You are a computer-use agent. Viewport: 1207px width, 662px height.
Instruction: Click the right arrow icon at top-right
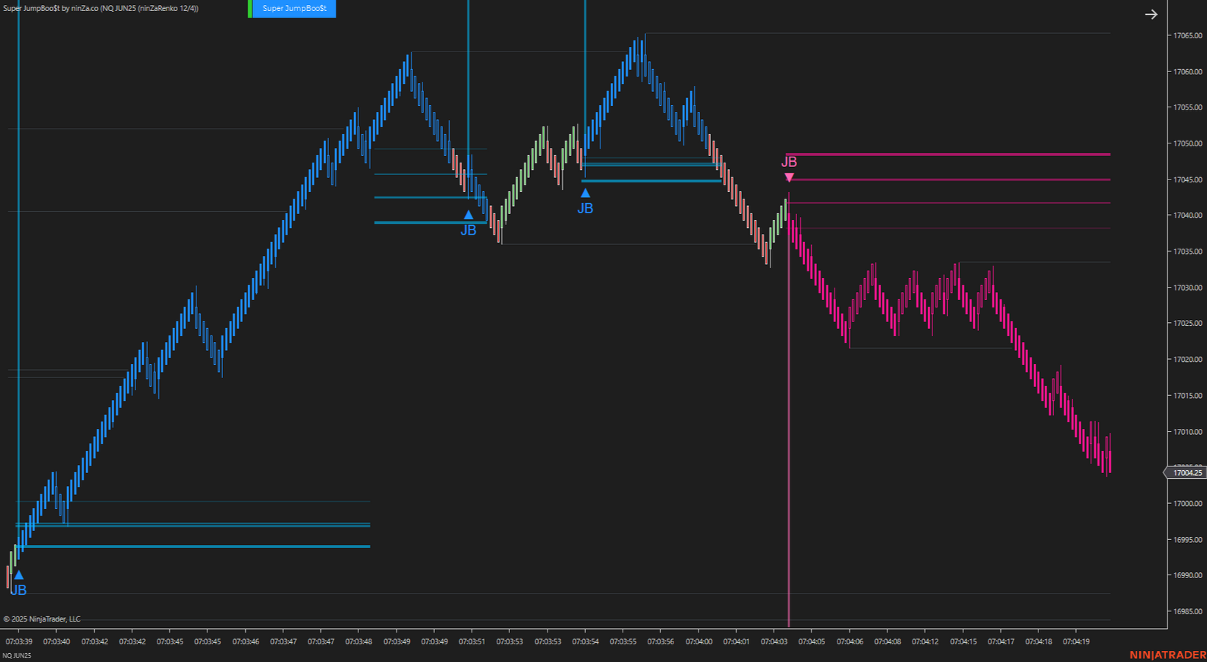[1151, 15]
